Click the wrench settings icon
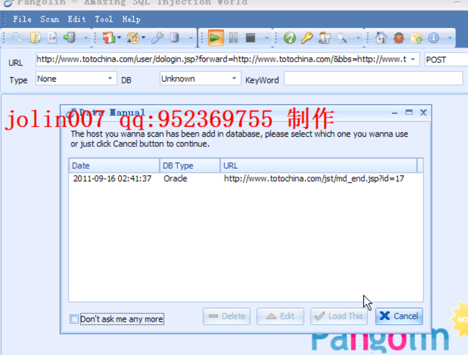This screenshot has width=468, height=355. coord(157,38)
